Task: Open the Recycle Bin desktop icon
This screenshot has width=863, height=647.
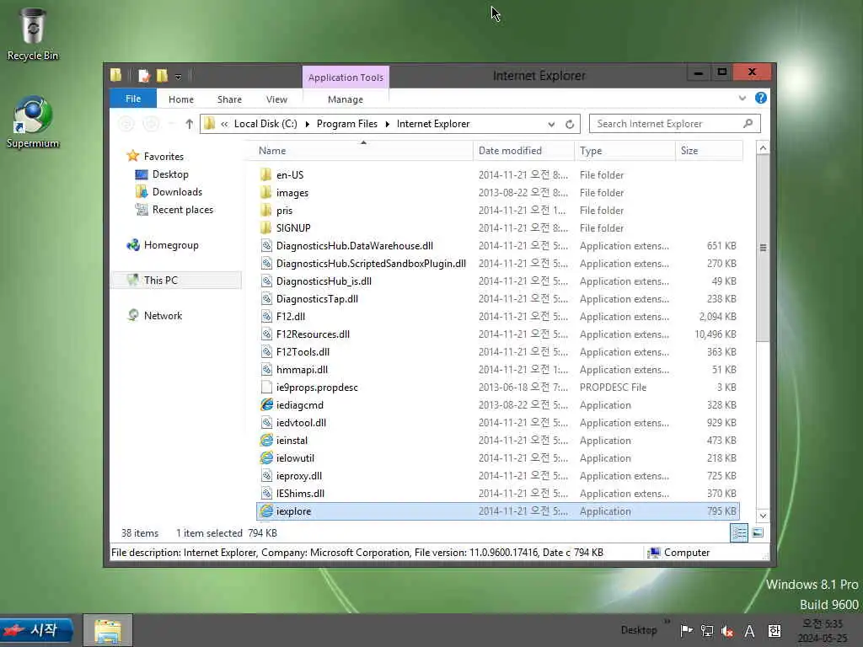Action: coord(33,34)
